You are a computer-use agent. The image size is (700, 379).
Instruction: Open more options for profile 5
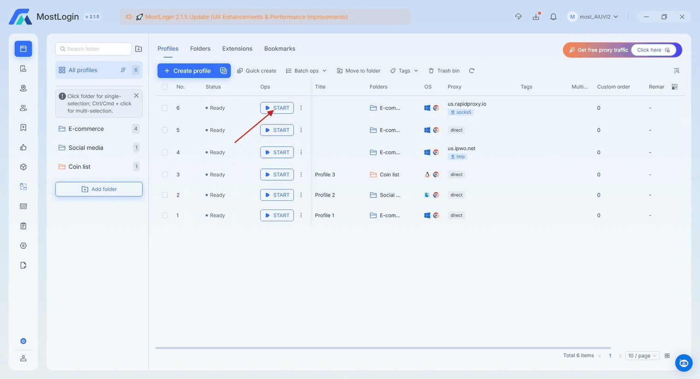point(301,130)
